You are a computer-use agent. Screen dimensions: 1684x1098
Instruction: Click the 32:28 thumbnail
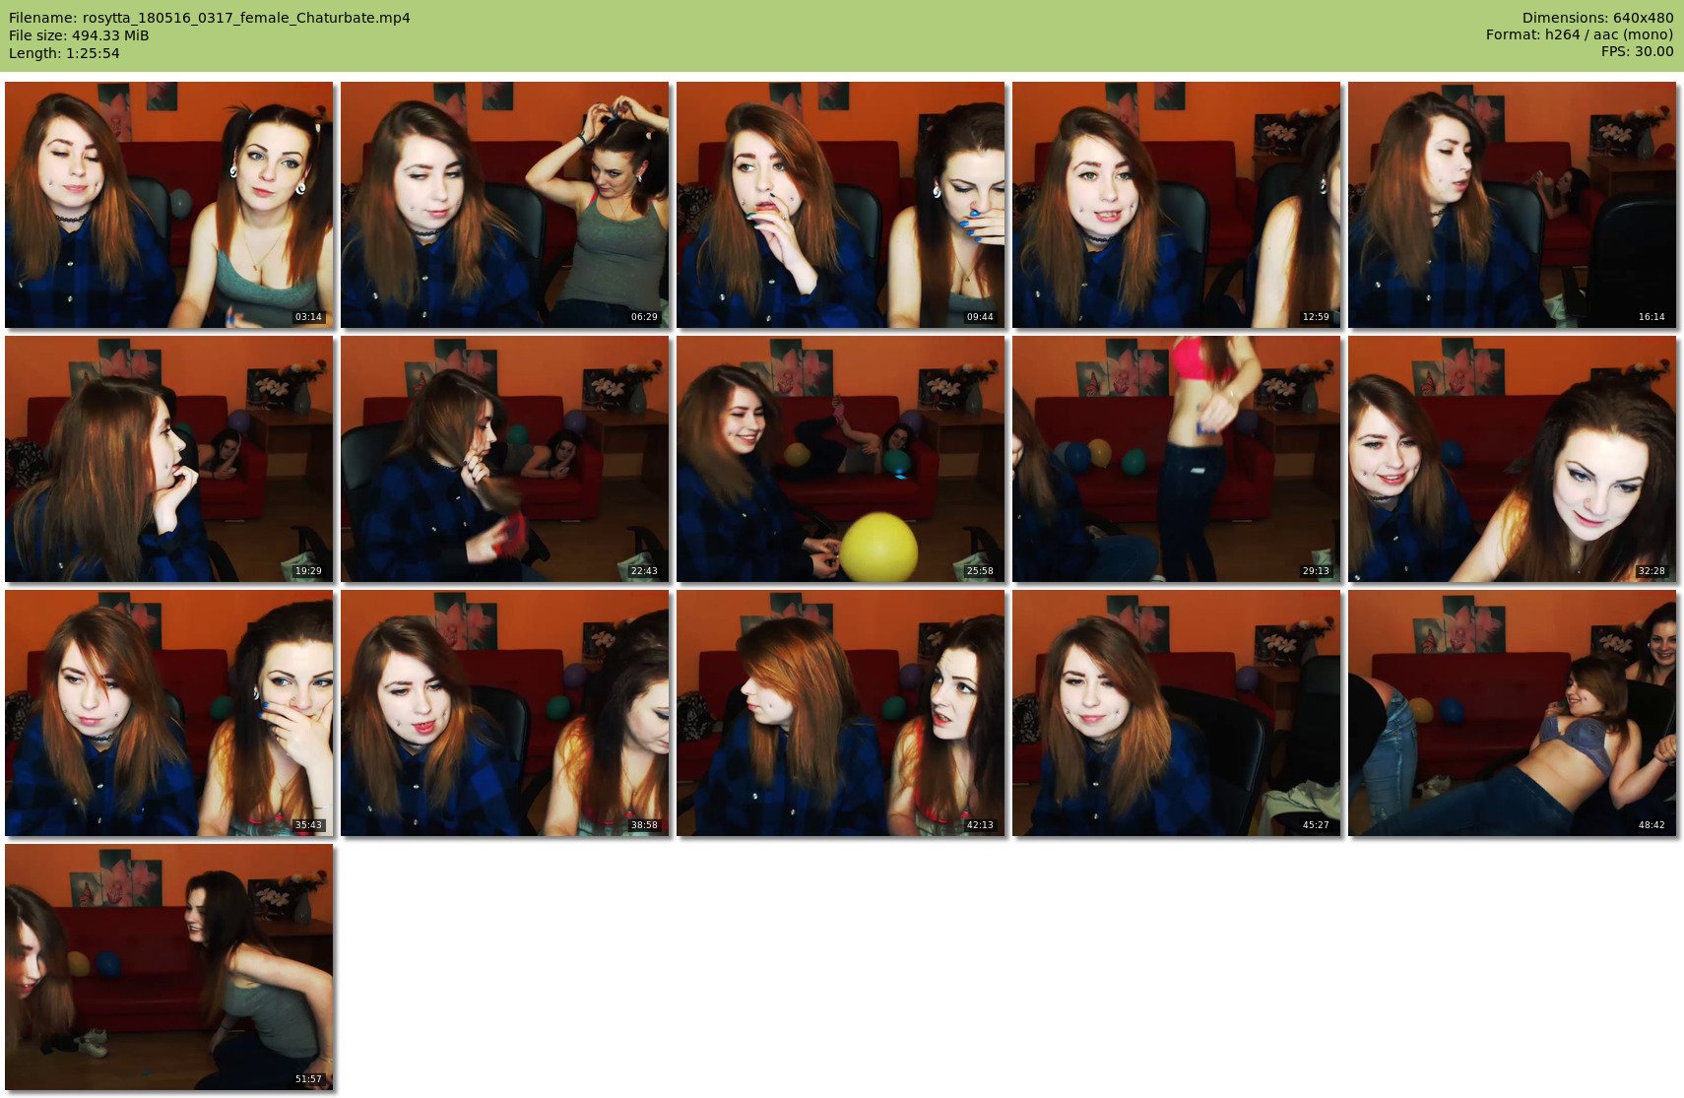(1512, 459)
